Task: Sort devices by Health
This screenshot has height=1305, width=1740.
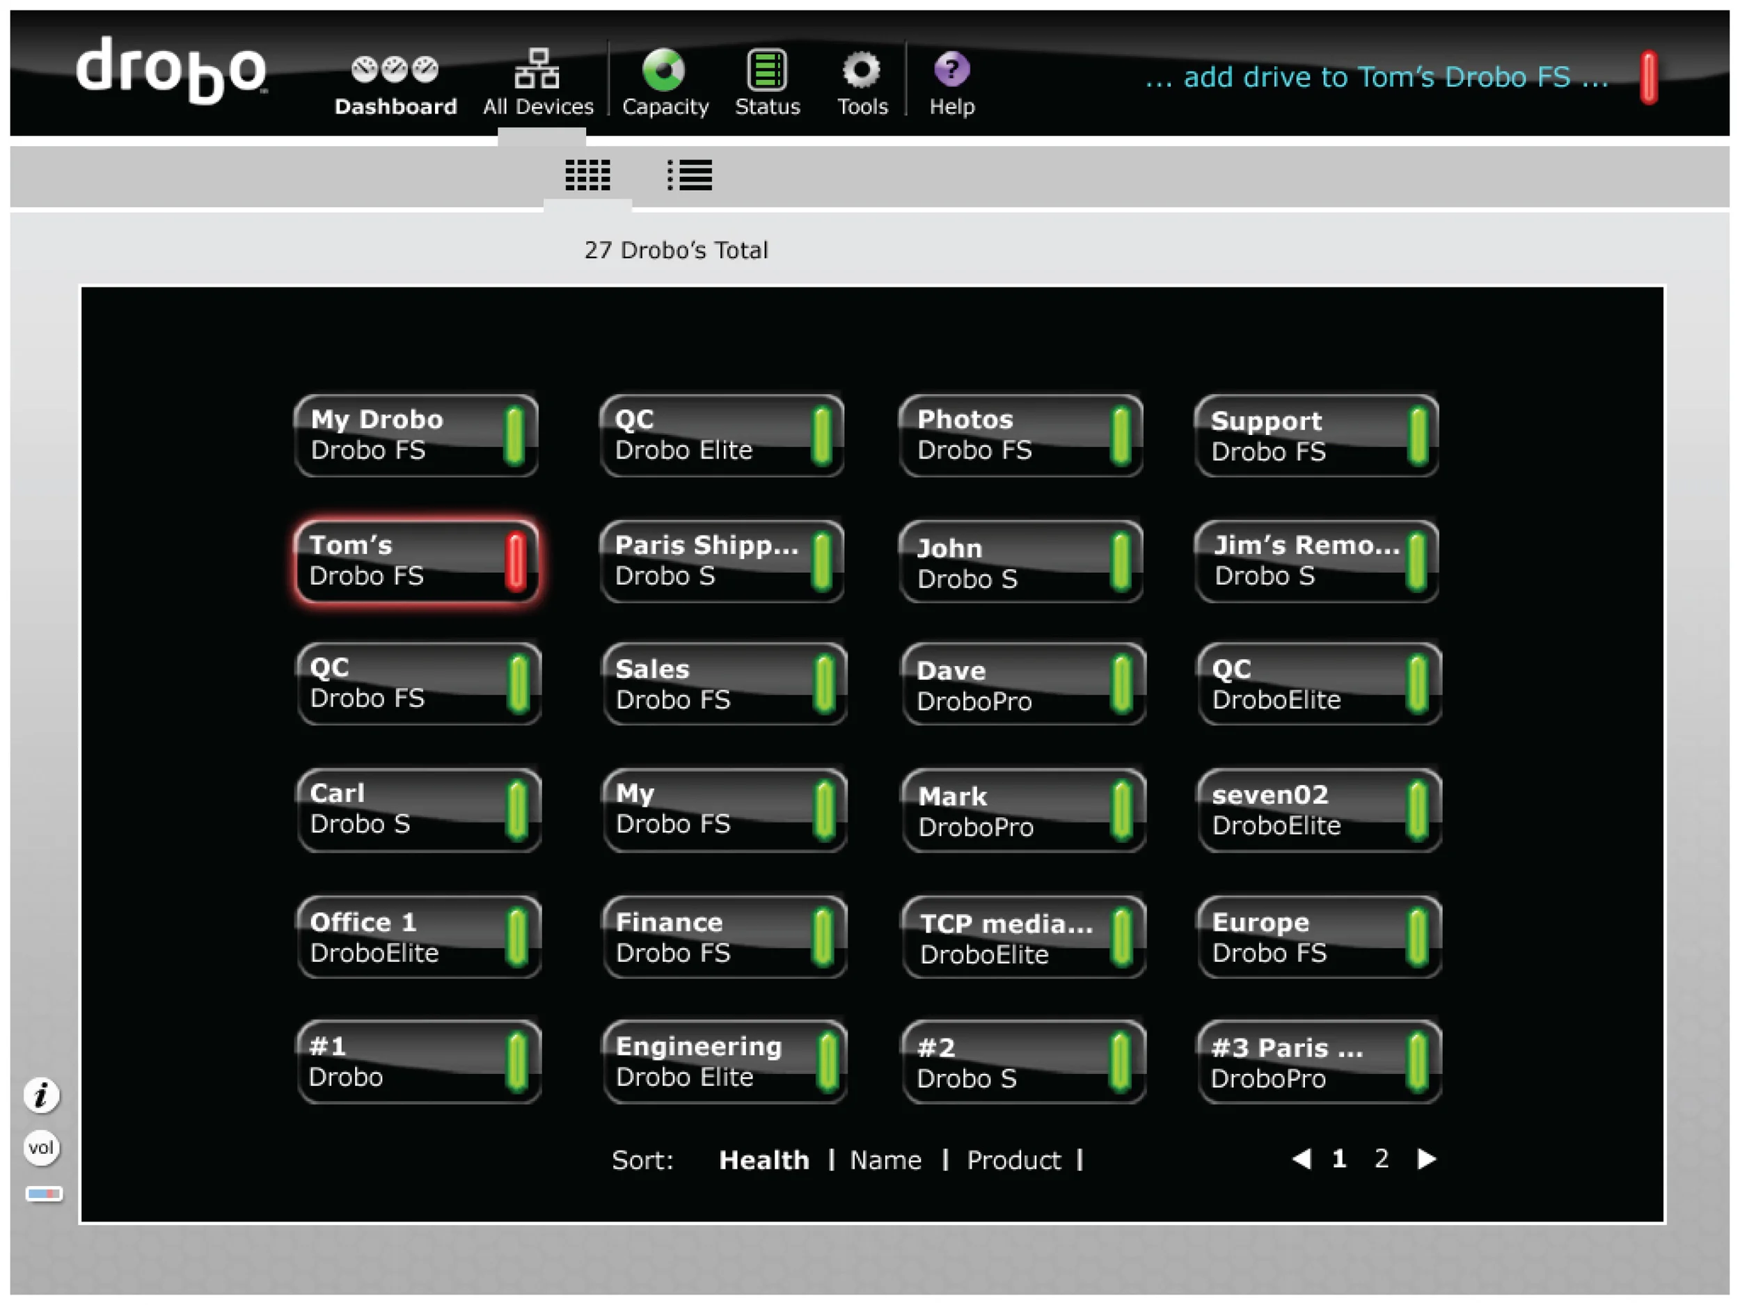Action: tap(764, 1160)
